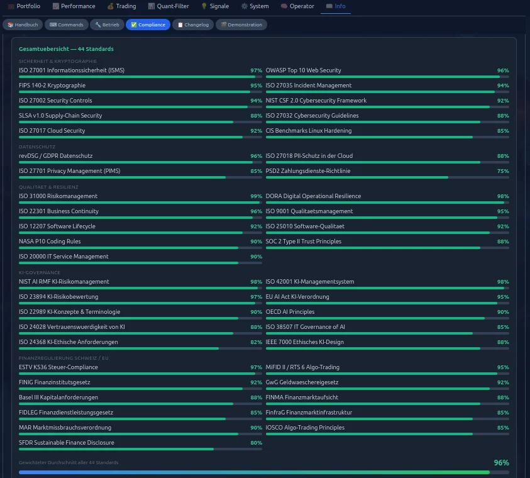Click the clapperboard icon on Demonstration
This screenshot has width=530, height=478.
pyautogui.click(x=223, y=25)
